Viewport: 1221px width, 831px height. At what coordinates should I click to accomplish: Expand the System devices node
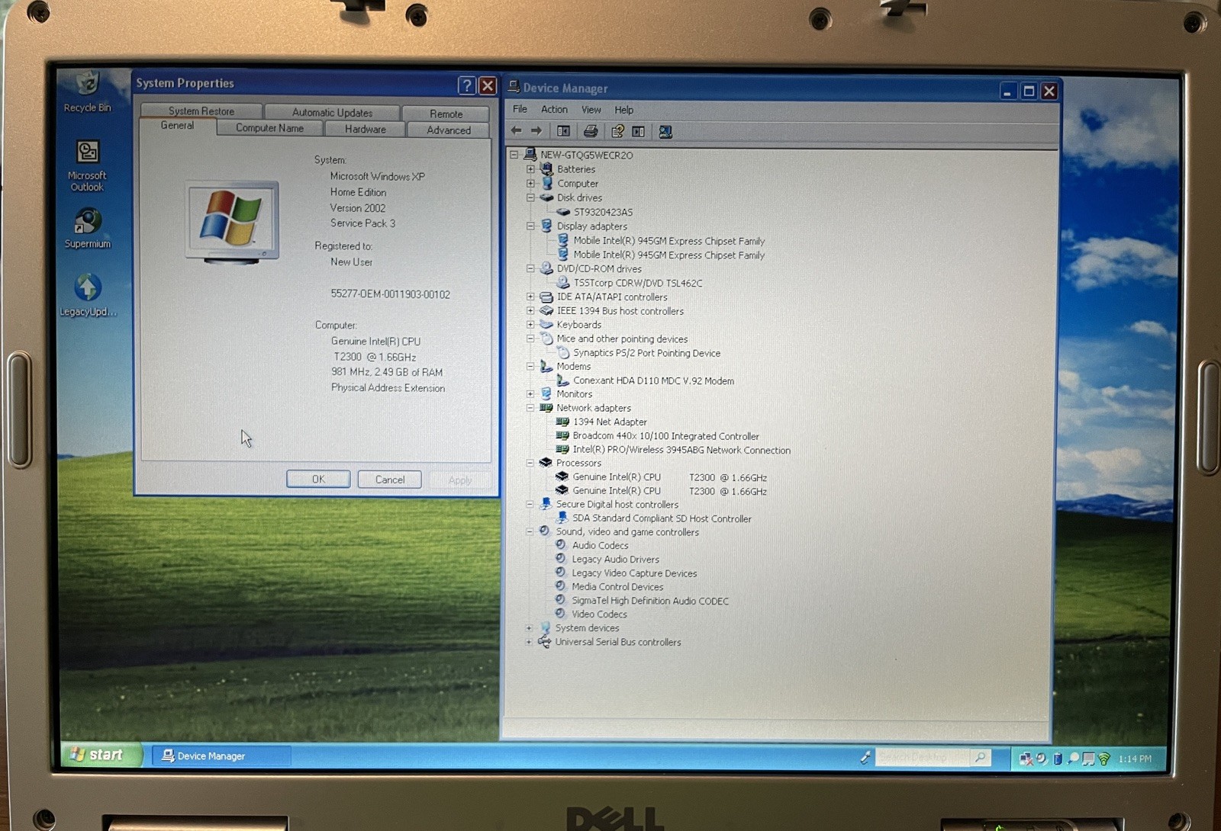(x=529, y=628)
